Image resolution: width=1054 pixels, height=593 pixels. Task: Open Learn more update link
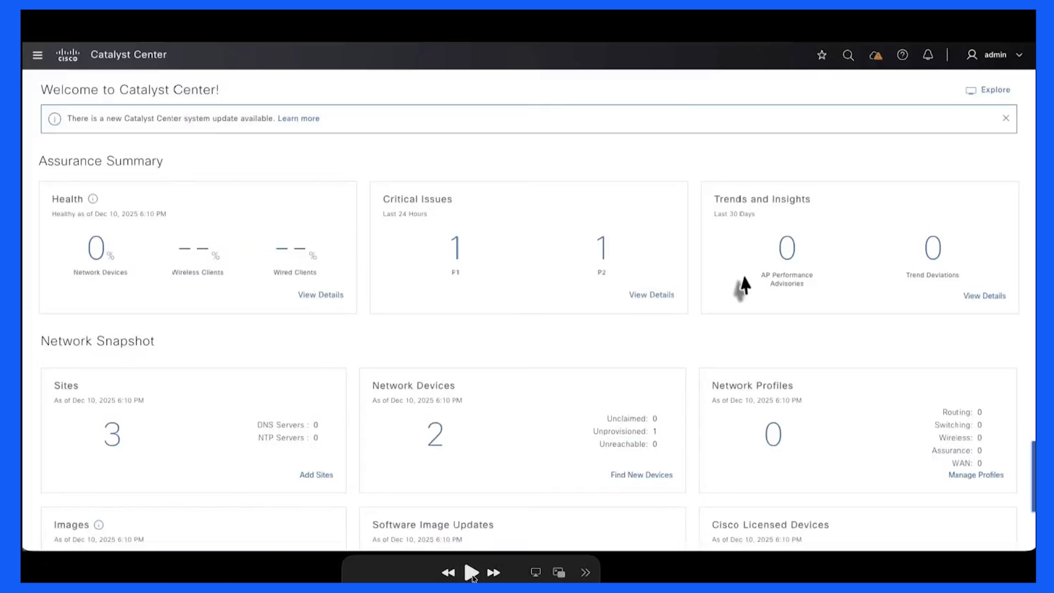[x=299, y=119]
